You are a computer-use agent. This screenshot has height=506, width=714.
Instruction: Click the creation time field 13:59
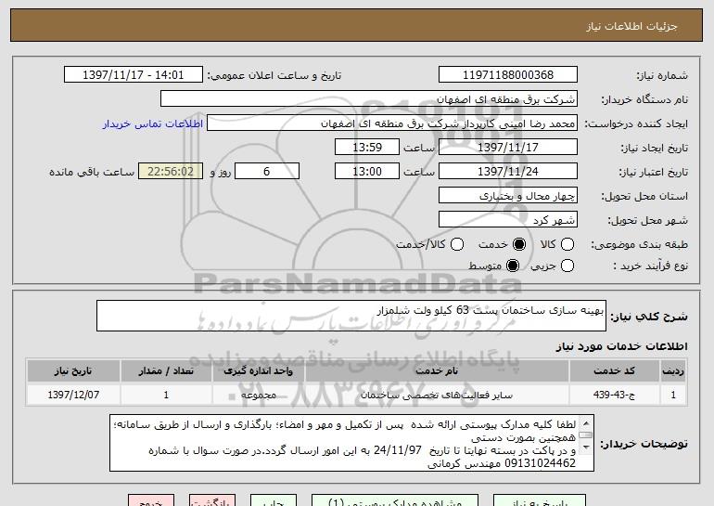[367, 148]
